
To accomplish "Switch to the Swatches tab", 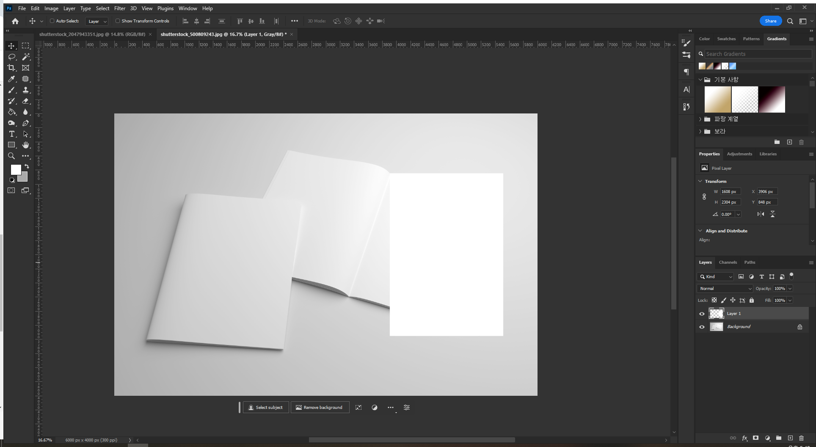I will (726, 39).
